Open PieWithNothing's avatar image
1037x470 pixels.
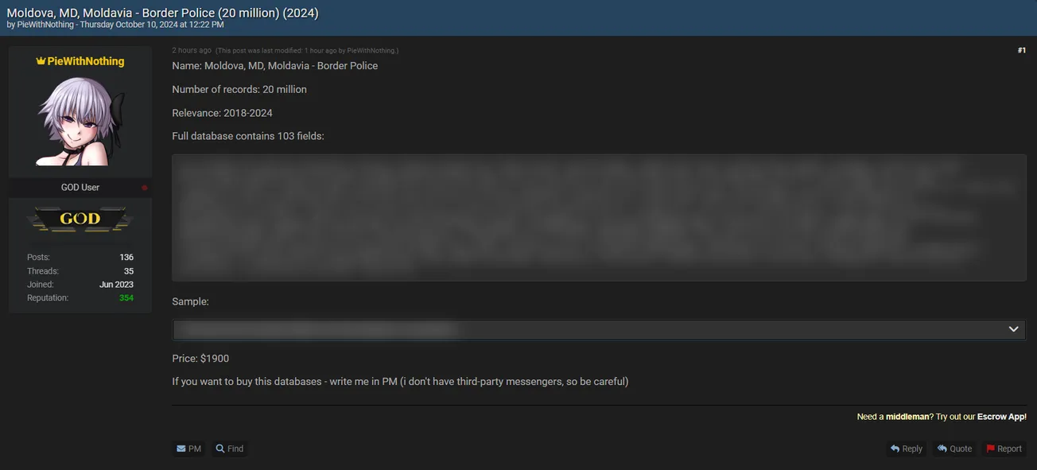(80, 122)
